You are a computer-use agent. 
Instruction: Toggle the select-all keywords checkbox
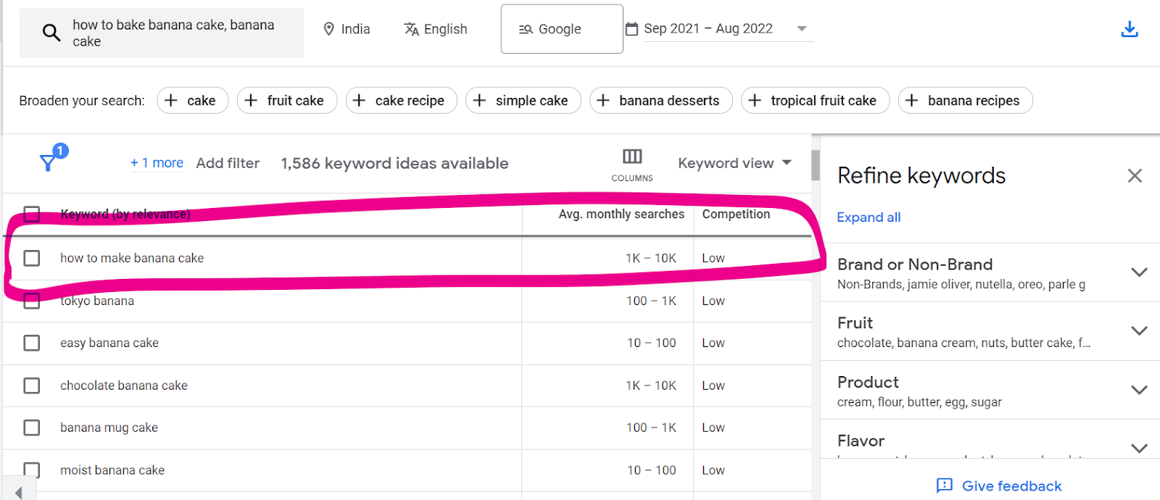[x=32, y=214]
